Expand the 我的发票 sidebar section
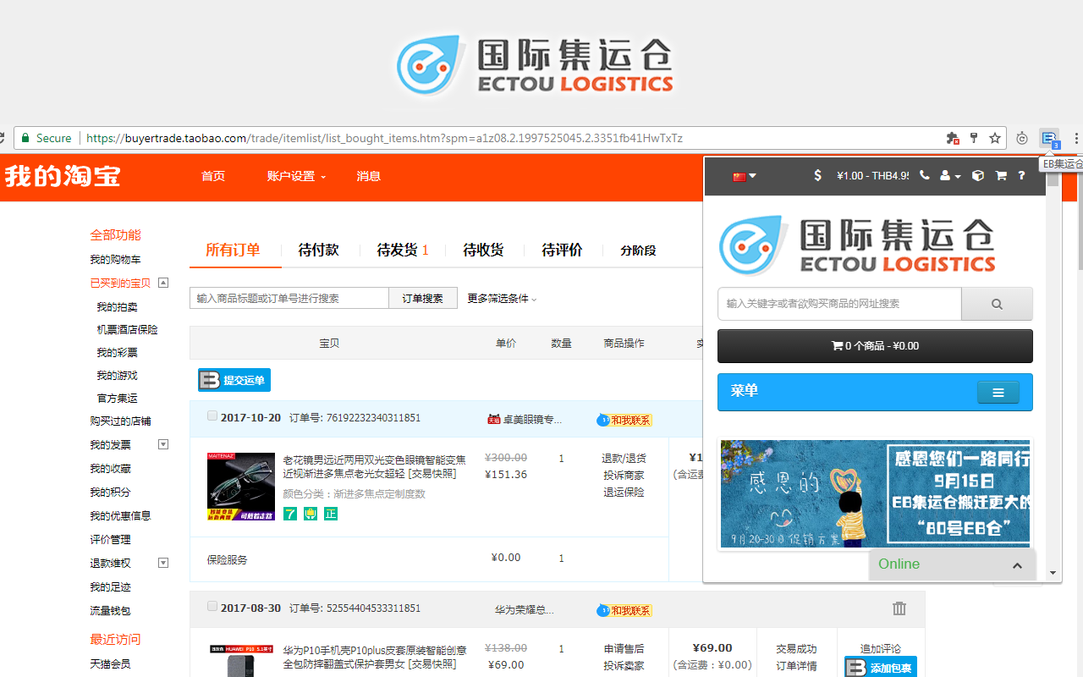Image resolution: width=1083 pixels, height=677 pixels. (163, 444)
